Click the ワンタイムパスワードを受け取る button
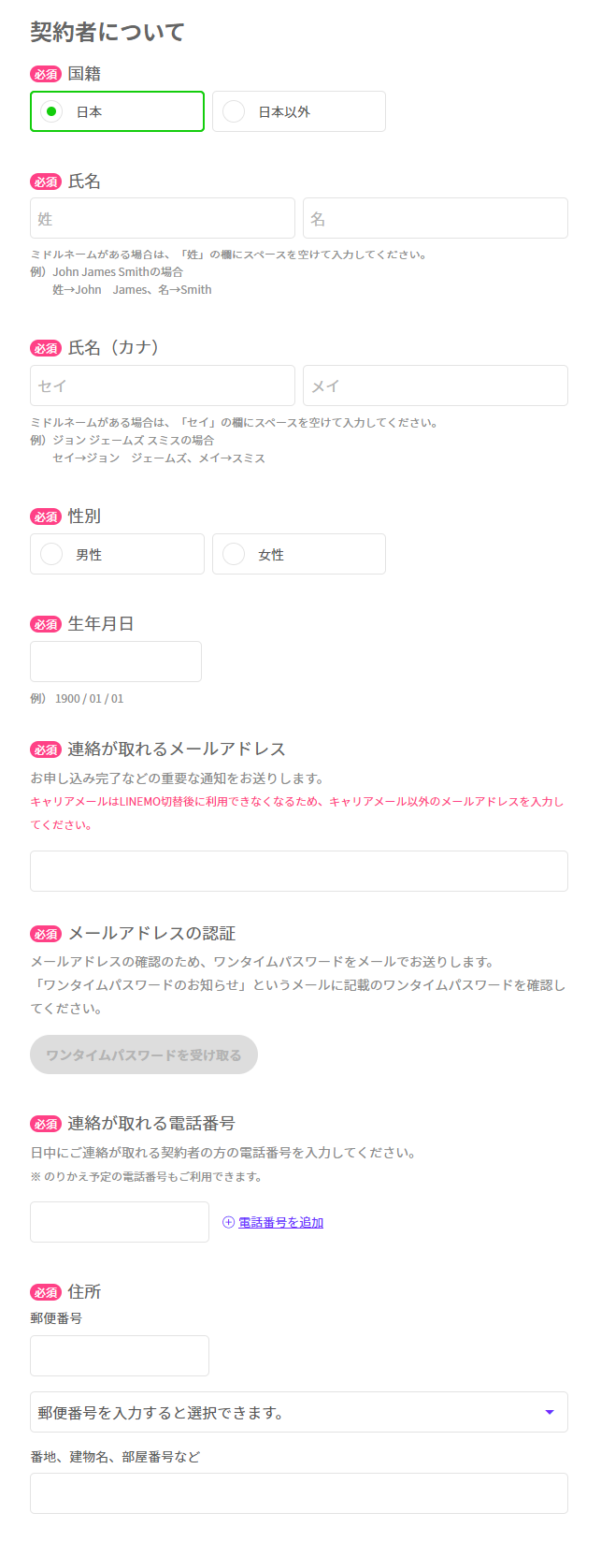 (x=143, y=1055)
